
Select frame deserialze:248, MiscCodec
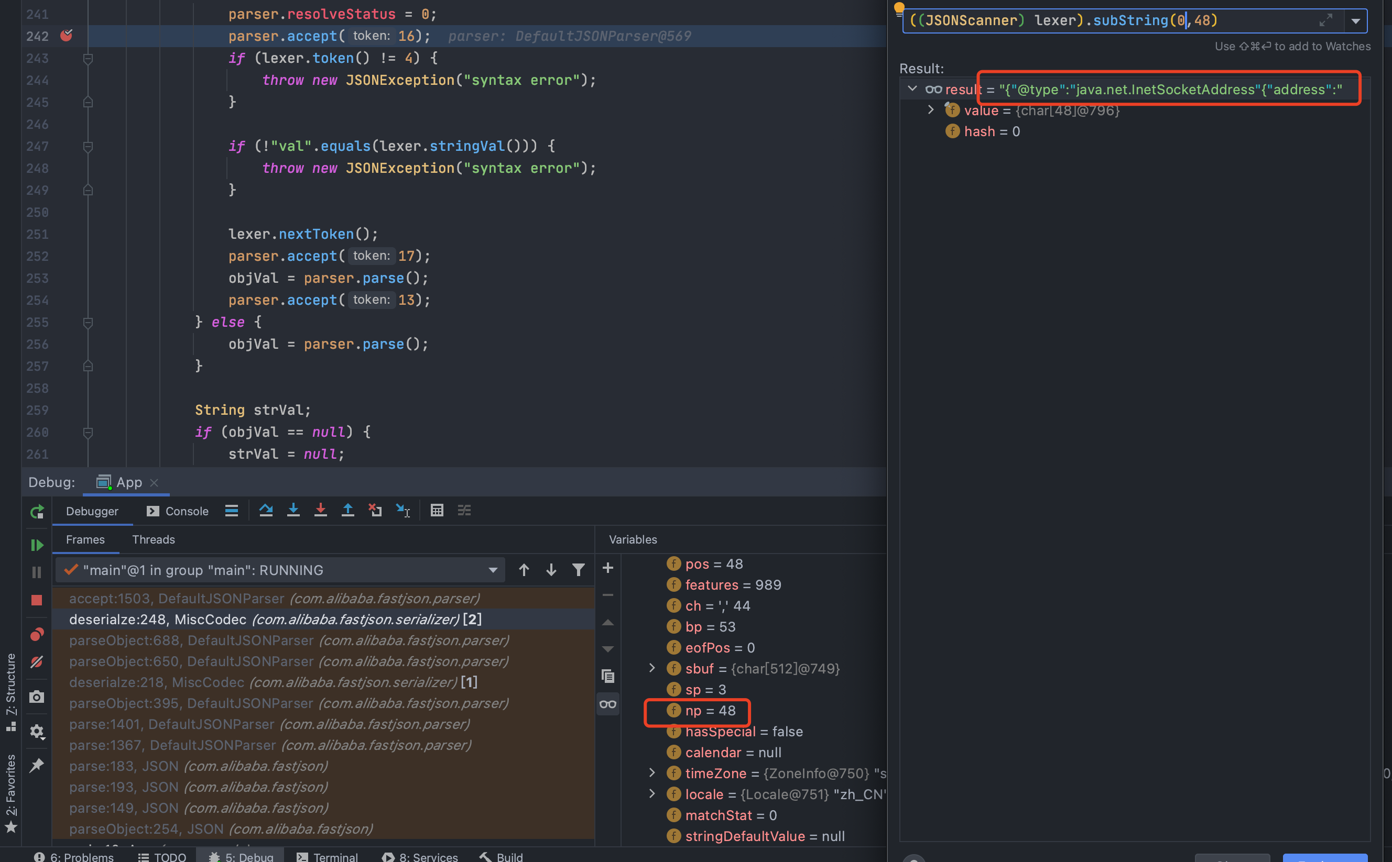[x=323, y=619]
